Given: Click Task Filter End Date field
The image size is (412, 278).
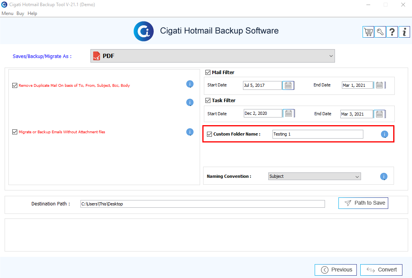Looking at the screenshot, I should point(356,114).
